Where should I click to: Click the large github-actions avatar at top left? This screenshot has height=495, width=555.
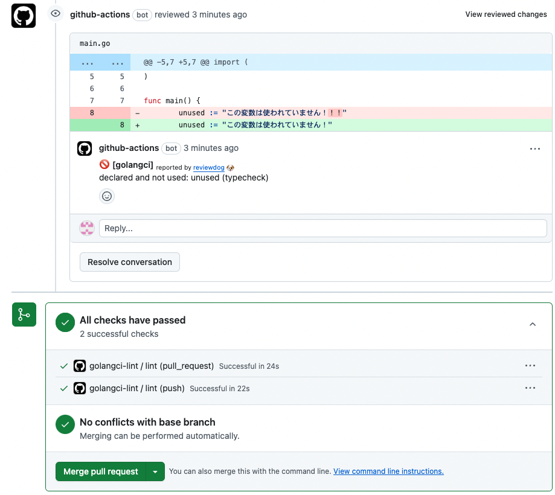coord(24,16)
